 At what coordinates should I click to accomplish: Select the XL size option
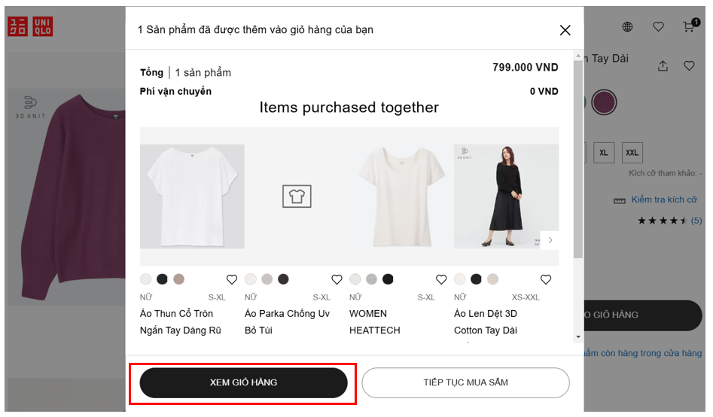click(603, 153)
